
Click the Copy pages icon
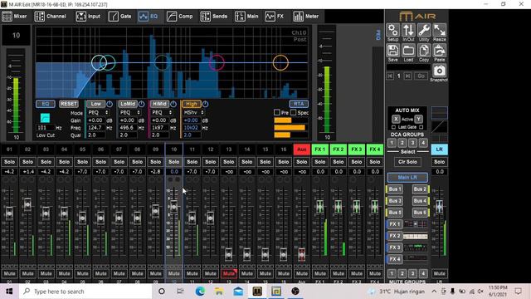[424, 51]
